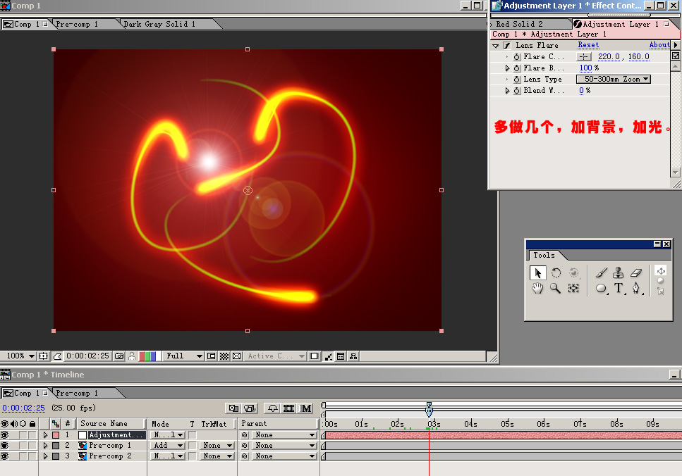Select the Elliptical Mask tool
Viewport: 682px width, 476px height.
[x=601, y=288]
